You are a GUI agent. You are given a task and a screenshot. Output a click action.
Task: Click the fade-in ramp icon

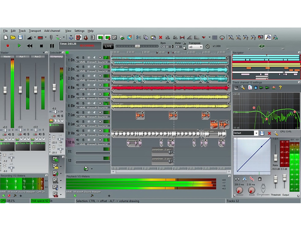(189, 37)
